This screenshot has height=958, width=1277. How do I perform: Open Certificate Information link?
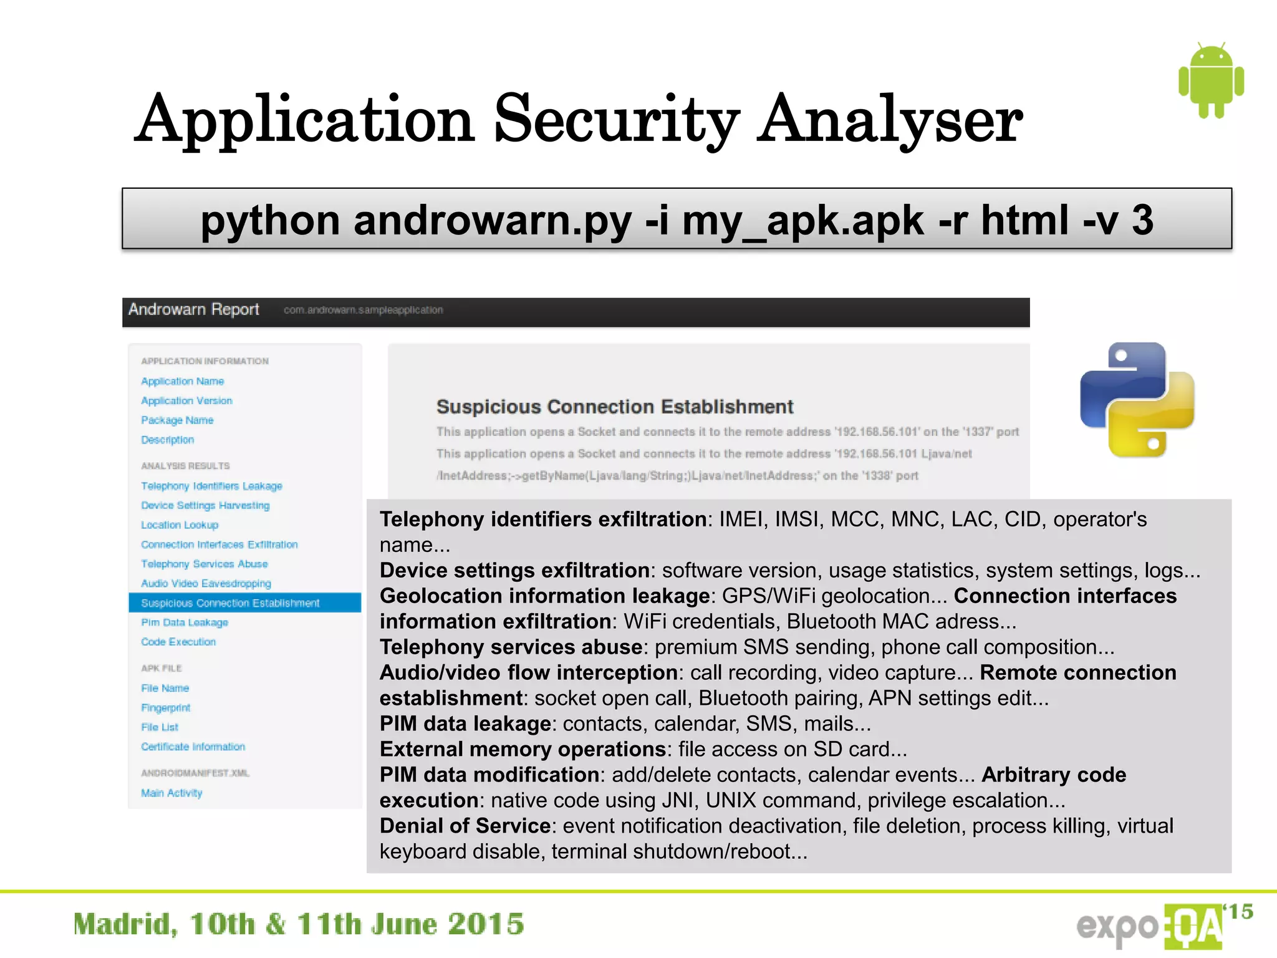193,747
